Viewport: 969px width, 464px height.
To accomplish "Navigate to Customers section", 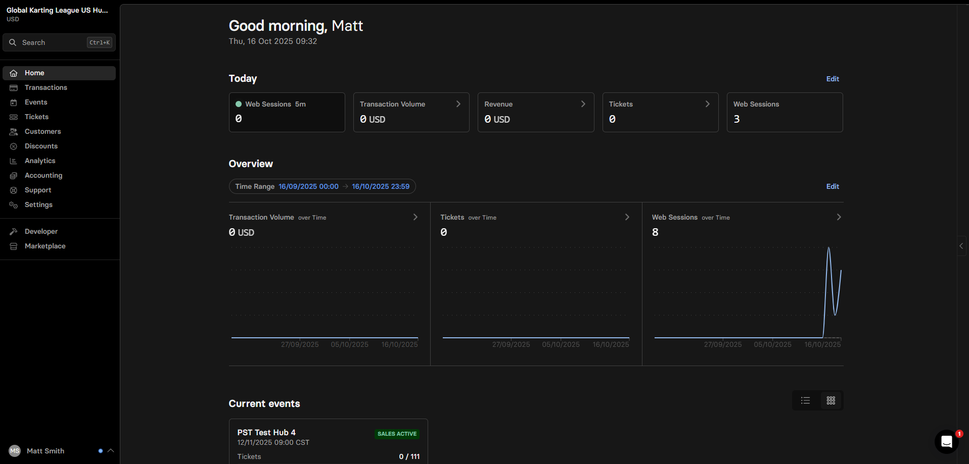I will point(59,132).
